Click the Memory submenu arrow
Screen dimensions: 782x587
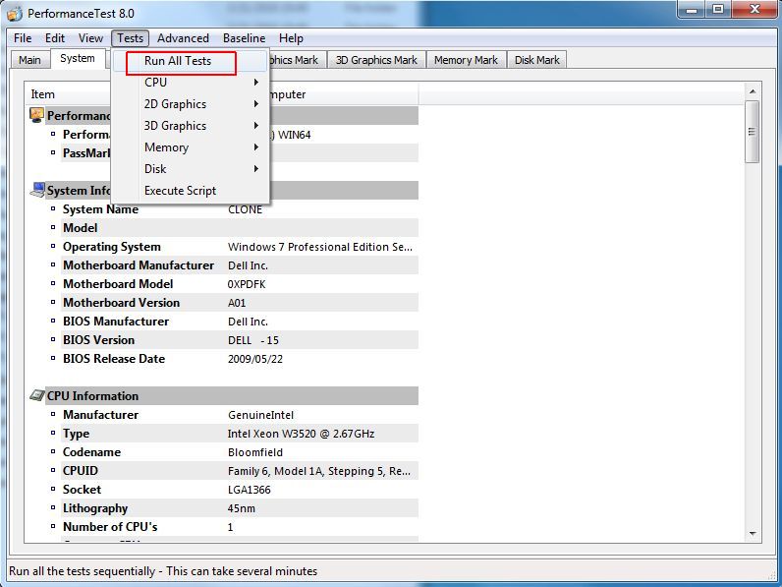(x=255, y=147)
